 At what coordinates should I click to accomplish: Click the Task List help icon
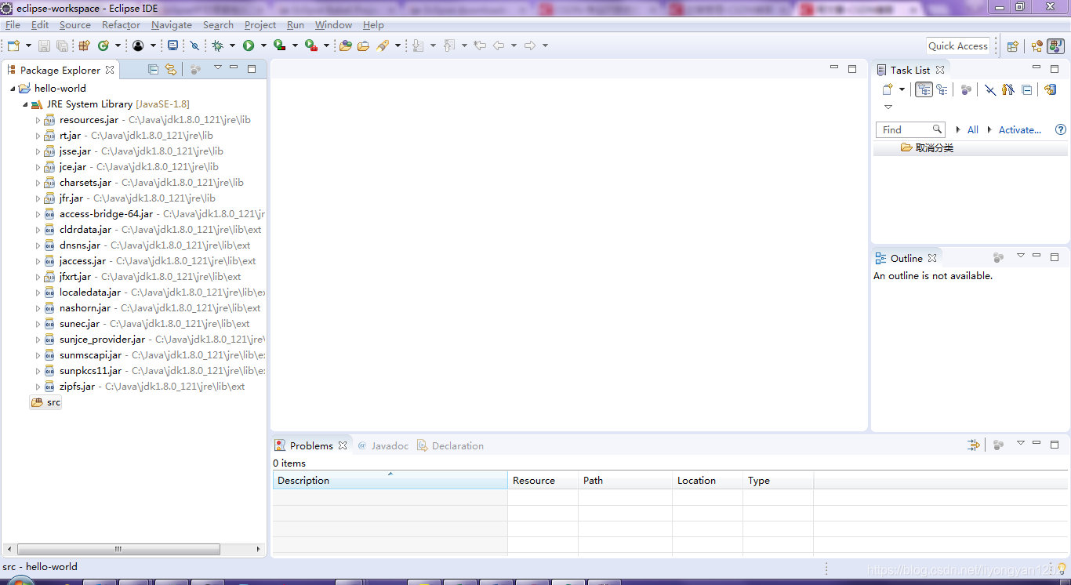tap(1061, 129)
